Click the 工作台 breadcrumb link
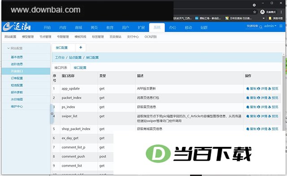Image resolution: width=287 pixels, height=176 pixels. pos(60,58)
